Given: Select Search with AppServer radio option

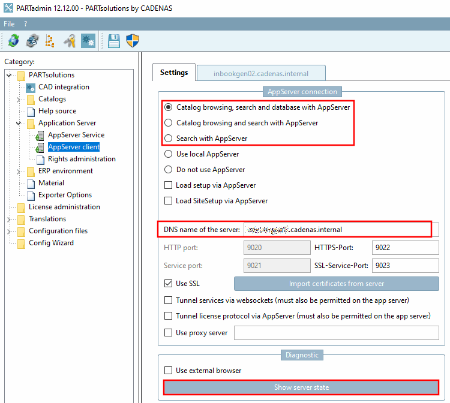Looking at the screenshot, I should [x=169, y=139].
